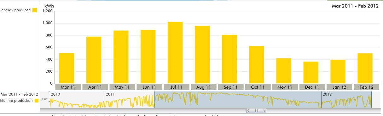Select the Jun 11 energy bar

148,57
